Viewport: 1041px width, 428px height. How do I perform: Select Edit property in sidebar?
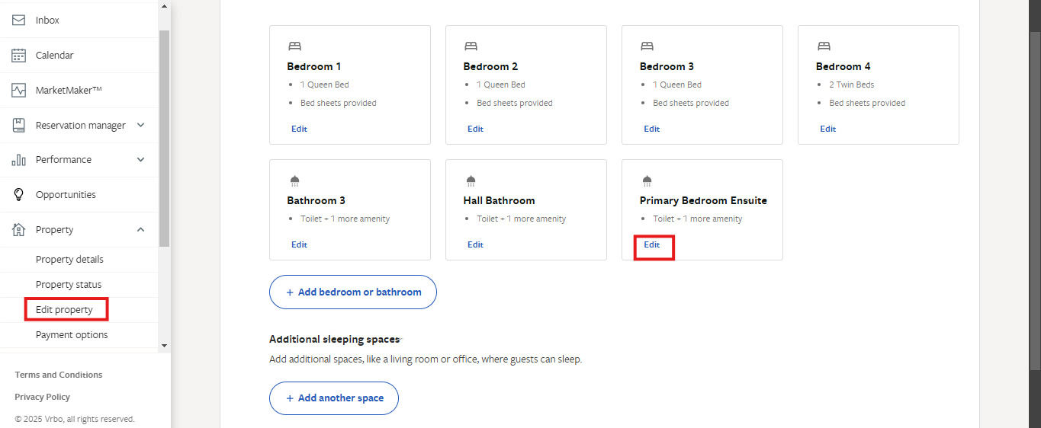pos(64,310)
